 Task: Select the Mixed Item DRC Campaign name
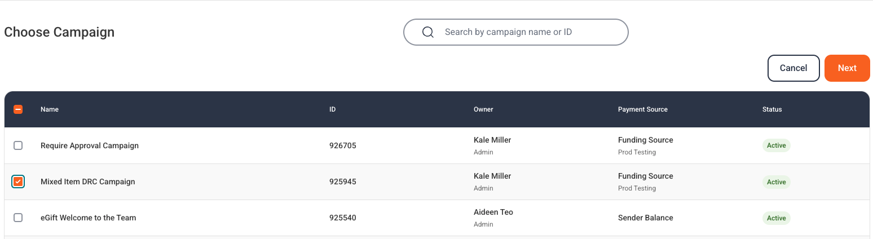click(88, 182)
